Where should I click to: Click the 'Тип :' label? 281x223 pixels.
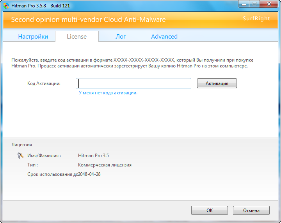(33, 165)
